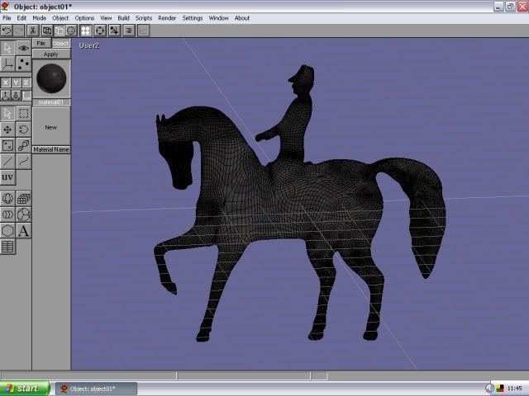Select the UV texture tool

pos(7,177)
